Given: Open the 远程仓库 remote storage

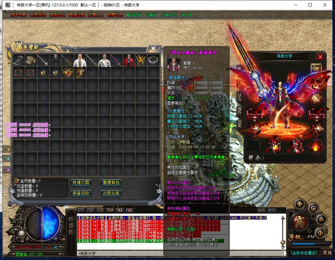Looking at the screenshot, I should pos(111,193).
